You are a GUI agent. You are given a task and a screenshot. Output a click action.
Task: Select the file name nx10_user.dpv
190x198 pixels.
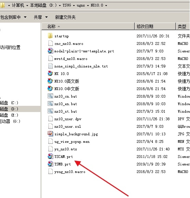[68, 119]
